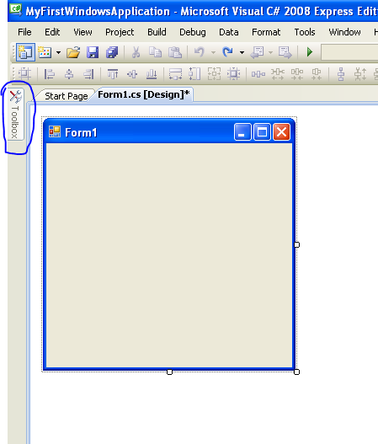
Task: Click the solution configuration box beside play
Action: click(349, 52)
